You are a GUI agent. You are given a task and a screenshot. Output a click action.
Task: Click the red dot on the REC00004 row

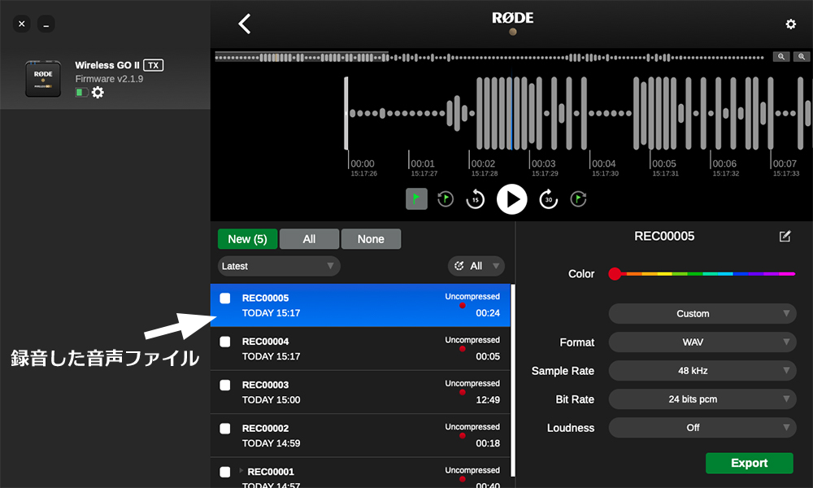pyautogui.click(x=462, y=348)
